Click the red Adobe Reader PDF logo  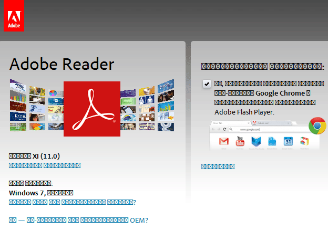[x=92, y=109]
